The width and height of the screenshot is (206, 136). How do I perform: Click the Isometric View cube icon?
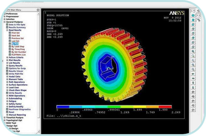click(193, 15)
